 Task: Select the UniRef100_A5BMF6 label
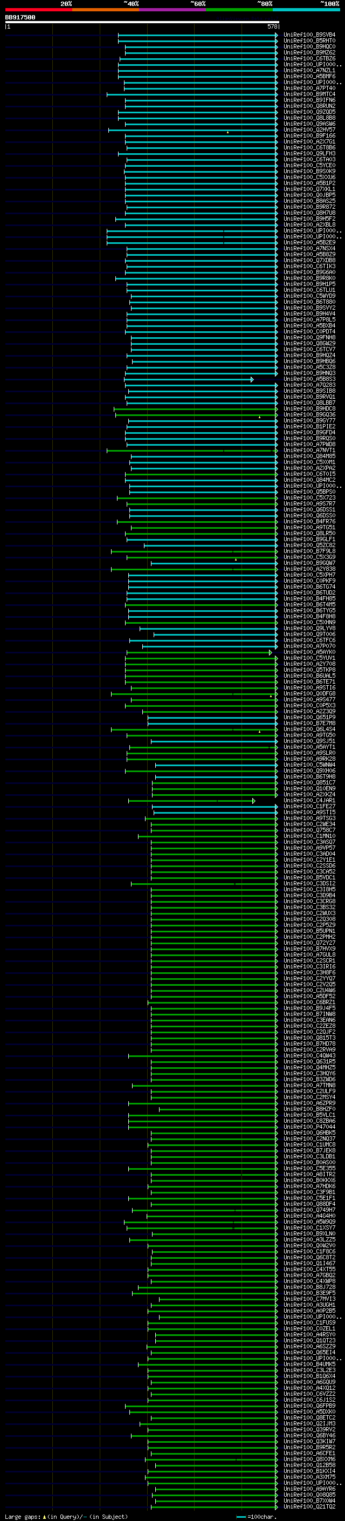pyautogui.click(x=309, y=76)
